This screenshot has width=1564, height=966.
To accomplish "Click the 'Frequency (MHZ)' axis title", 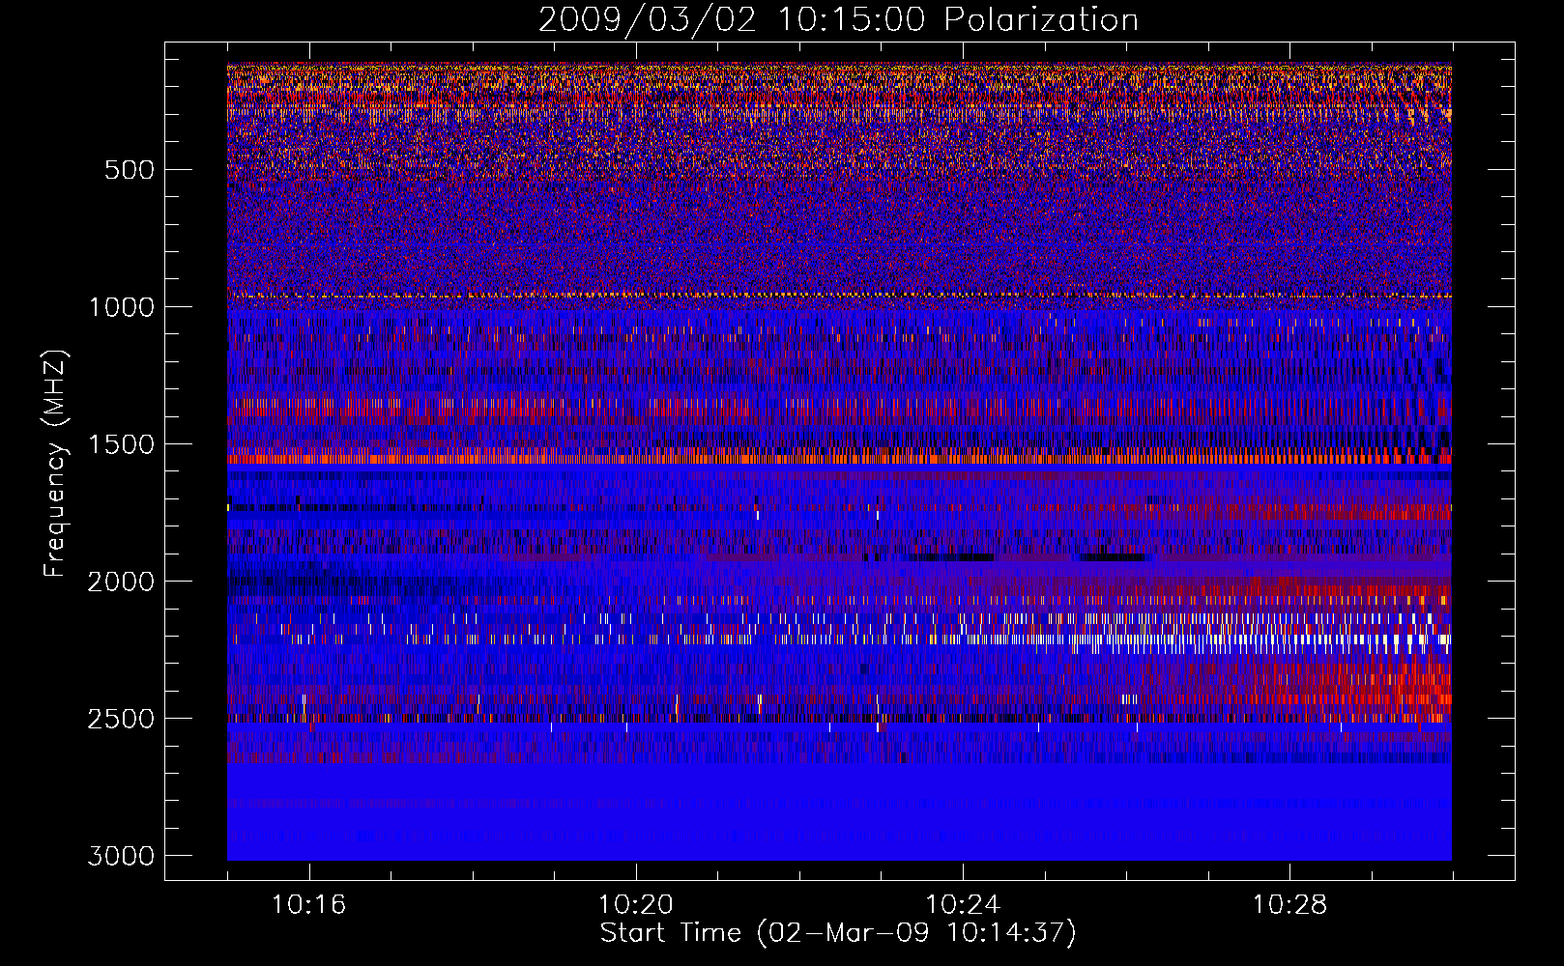I will coord(55,464).
